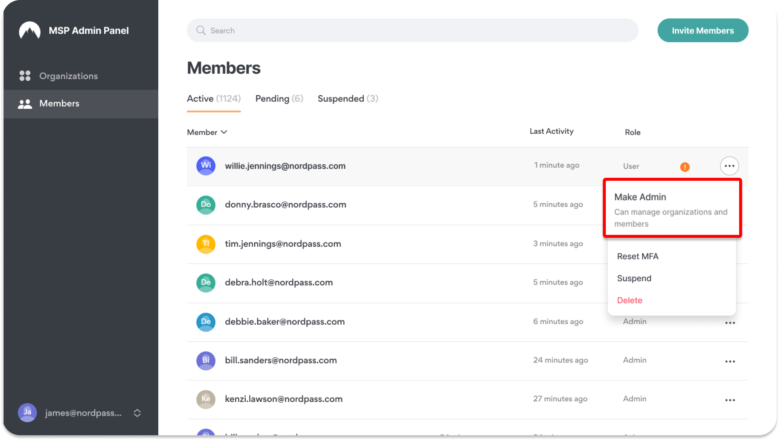
Task: Click the Ti avatar for tim.jennings
Action: [206, 243]
